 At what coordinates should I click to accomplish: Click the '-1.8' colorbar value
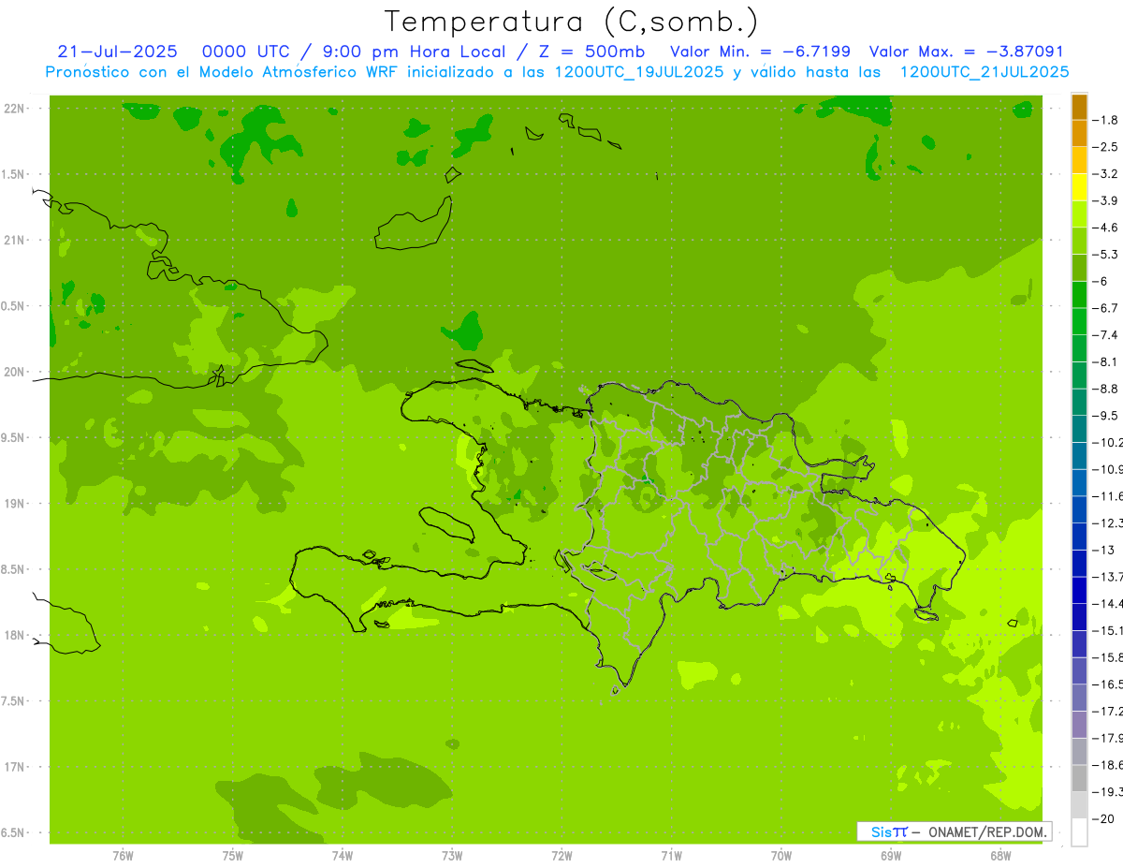click(1106, 120)
